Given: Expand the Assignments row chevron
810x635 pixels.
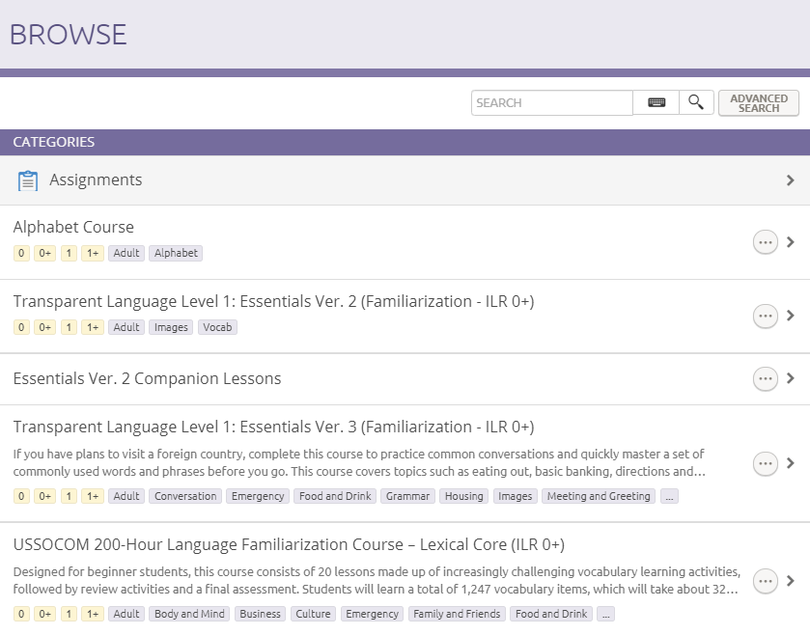Looking at the screenshot, I should coord(792,179).
